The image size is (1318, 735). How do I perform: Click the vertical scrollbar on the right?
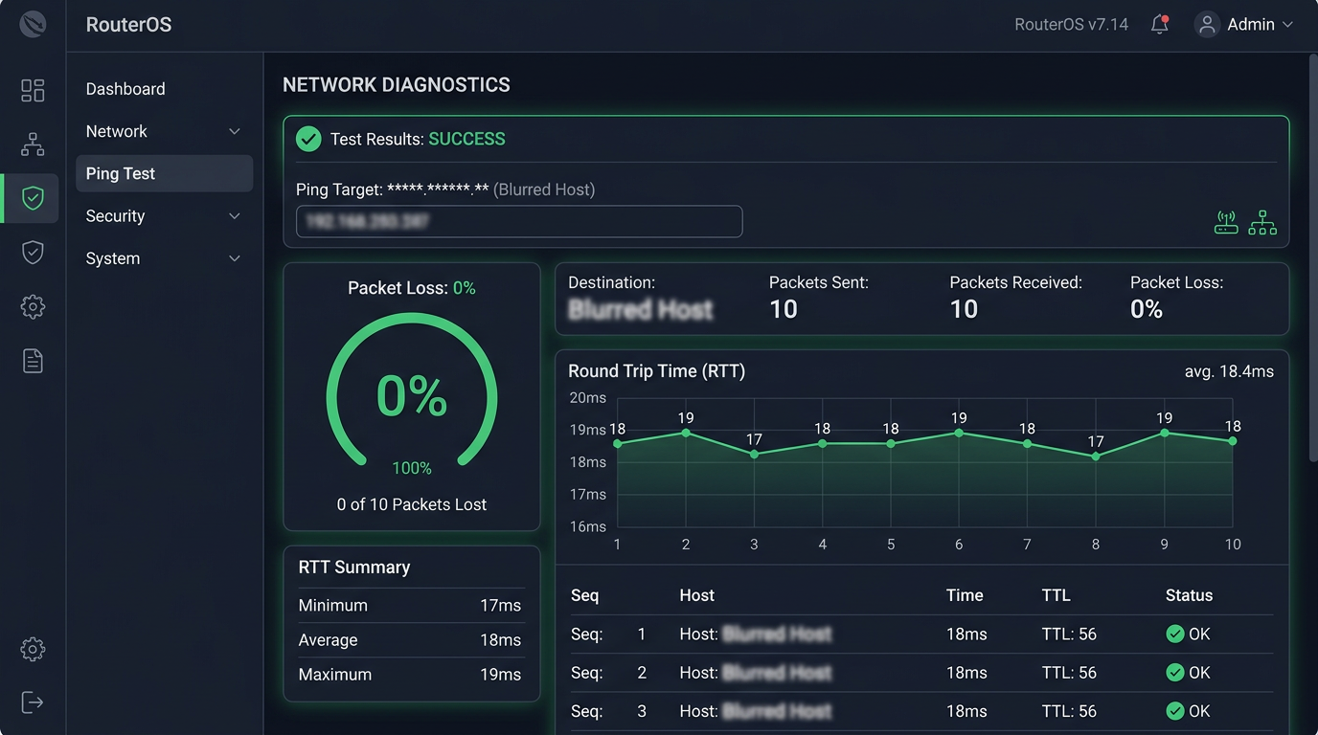tap(1313, 258)
